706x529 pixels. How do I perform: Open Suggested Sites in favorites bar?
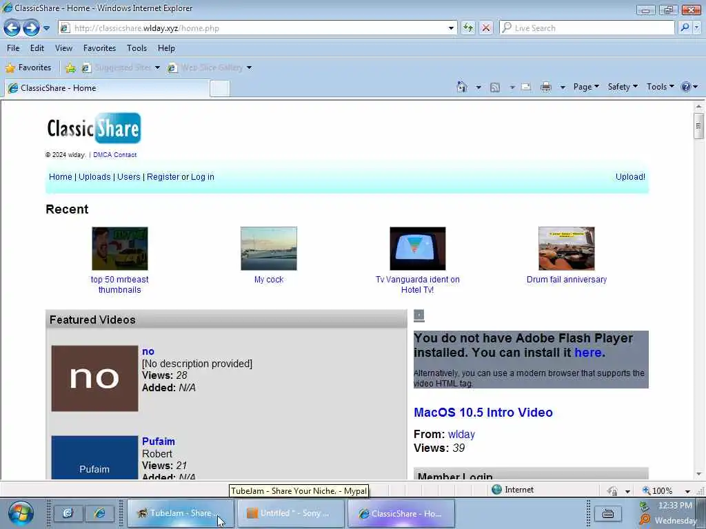pos(117,68)
